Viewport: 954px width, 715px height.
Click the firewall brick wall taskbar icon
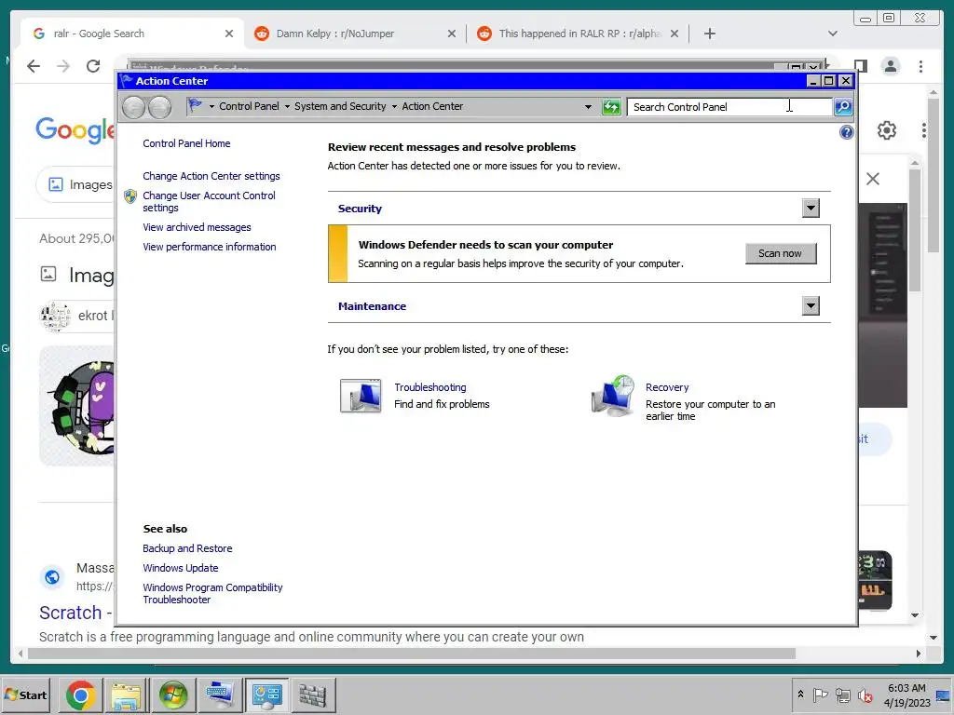click(x=313, y=695)
